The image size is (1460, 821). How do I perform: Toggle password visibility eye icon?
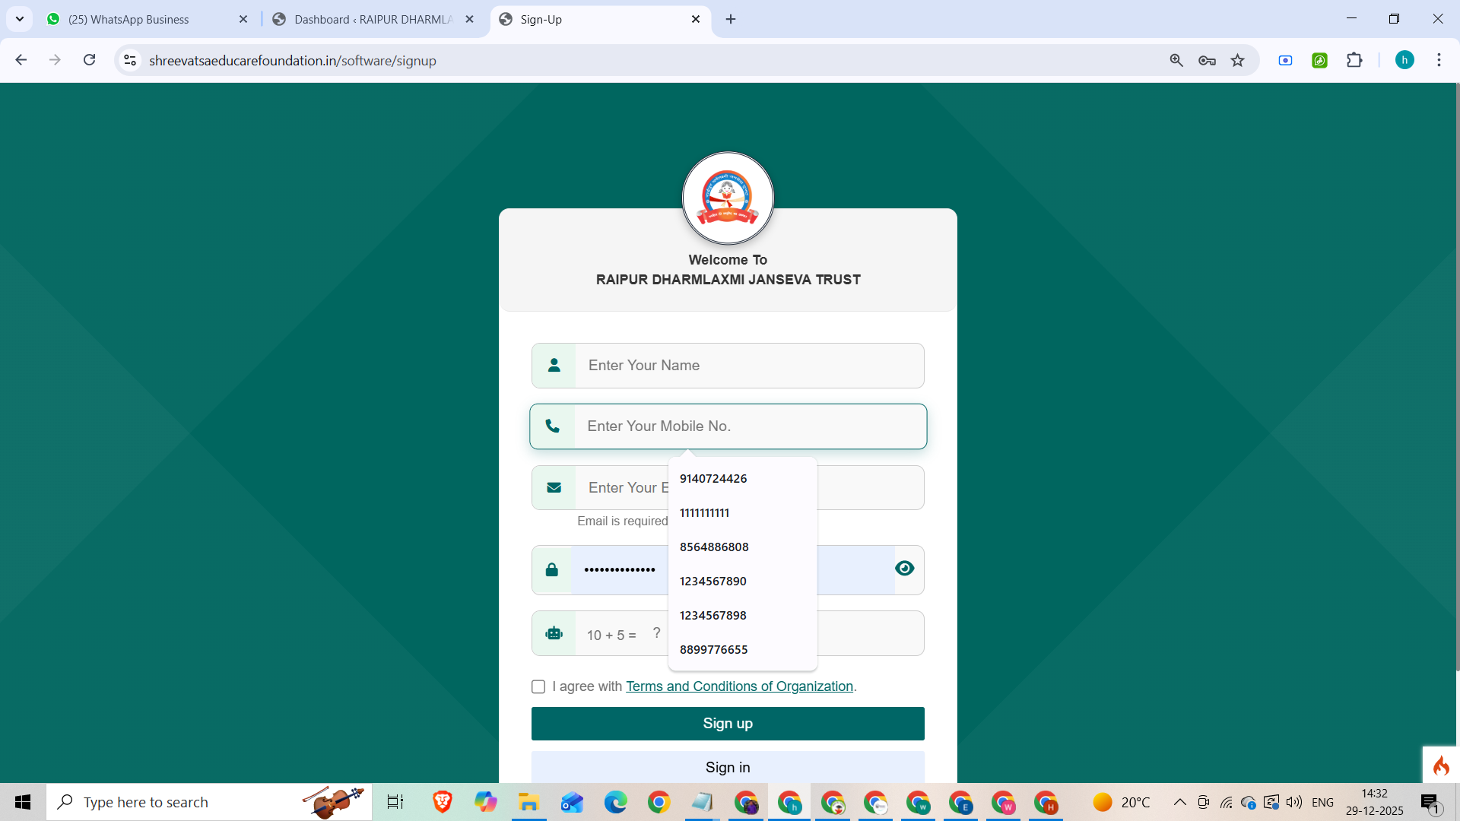(904, 569)
